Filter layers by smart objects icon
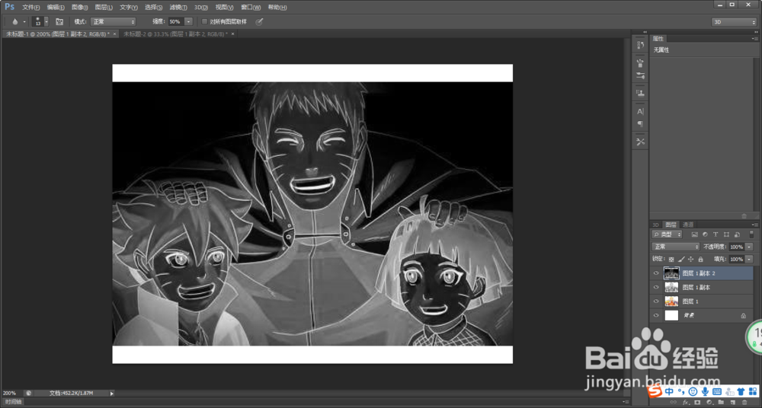The height and width of the screenshot is (408, 762). tap(737, 234)
